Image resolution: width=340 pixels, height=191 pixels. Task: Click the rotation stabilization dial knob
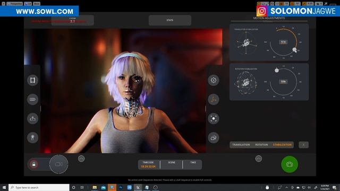click(277, 70)
